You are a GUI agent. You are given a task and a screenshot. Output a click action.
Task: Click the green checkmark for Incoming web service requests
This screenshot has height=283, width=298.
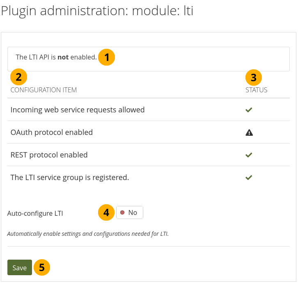click(x=248, y=110)
